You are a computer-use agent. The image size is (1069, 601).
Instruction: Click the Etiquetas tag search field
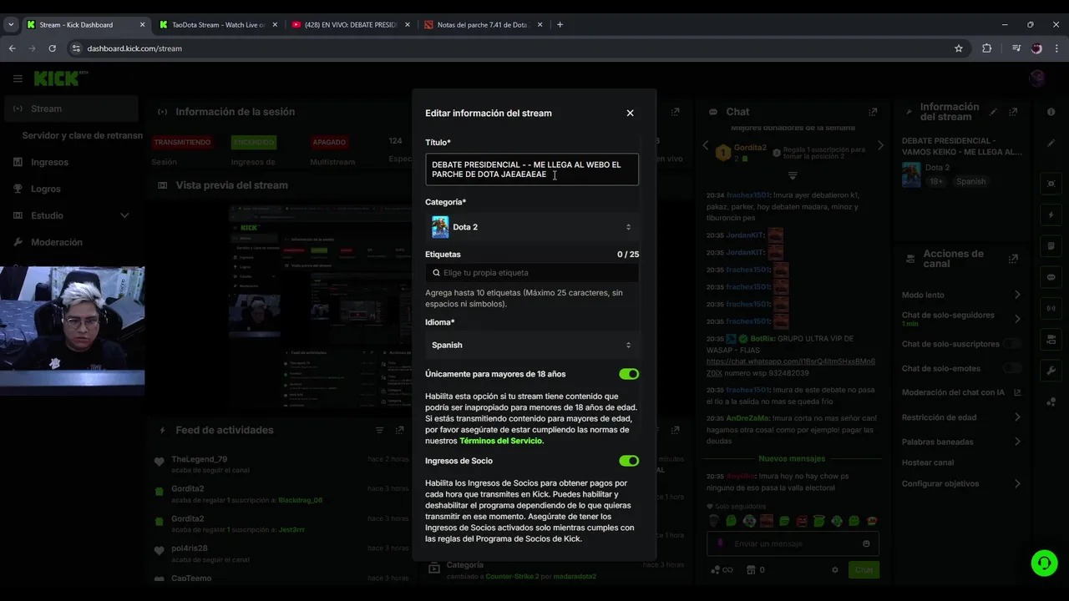[x=532, y=273]
